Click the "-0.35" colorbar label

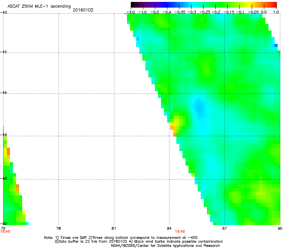pyautogui.click(x=180, y=12)
